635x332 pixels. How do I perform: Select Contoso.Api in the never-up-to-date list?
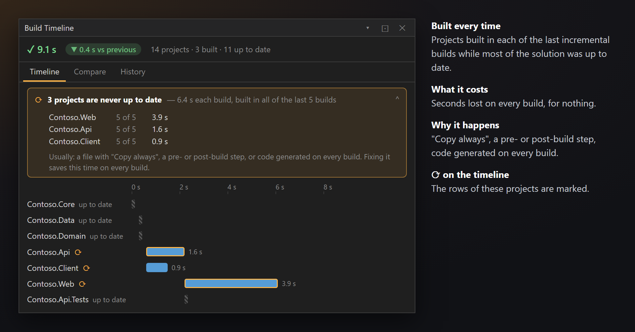point(70,129)
